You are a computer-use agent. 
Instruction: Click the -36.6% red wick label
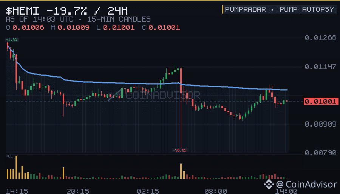(x=179, y=150)
